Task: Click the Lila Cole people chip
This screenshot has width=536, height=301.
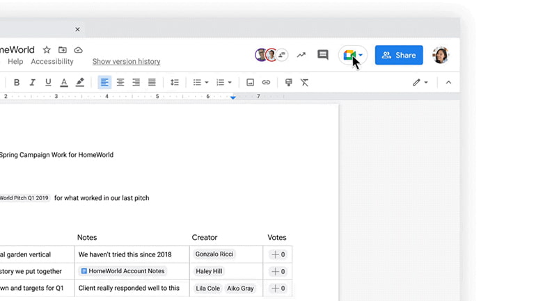Action: 208,288
